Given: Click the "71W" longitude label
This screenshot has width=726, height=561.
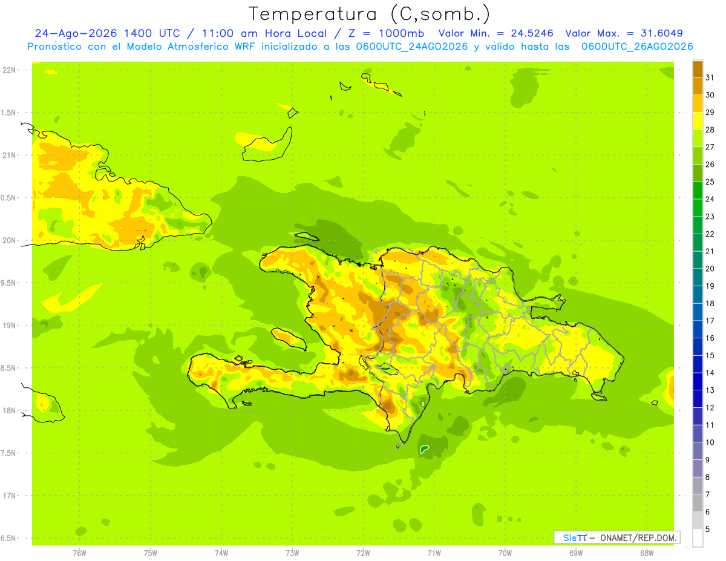Looking at the screenshot, I should click(434, 553).
